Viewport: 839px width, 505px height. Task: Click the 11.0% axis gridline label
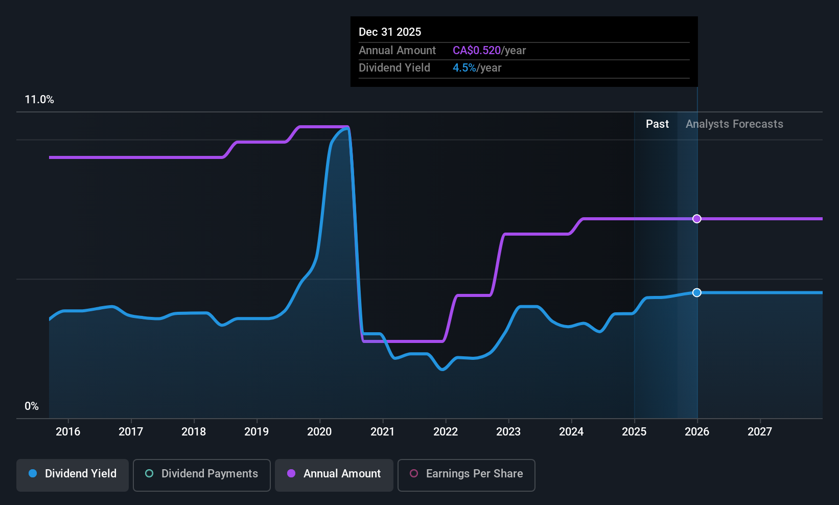point(39,99)
